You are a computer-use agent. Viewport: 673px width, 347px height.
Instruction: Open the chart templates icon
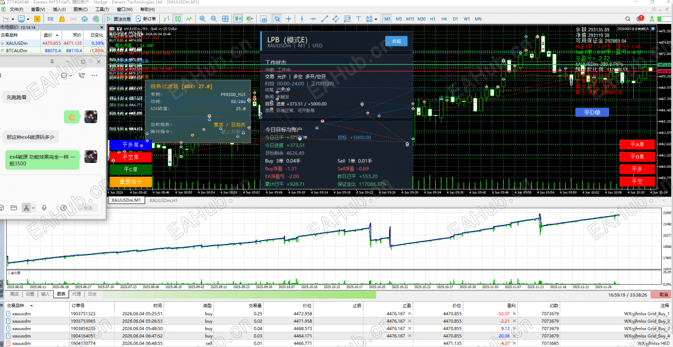click(x=21, y=18)
